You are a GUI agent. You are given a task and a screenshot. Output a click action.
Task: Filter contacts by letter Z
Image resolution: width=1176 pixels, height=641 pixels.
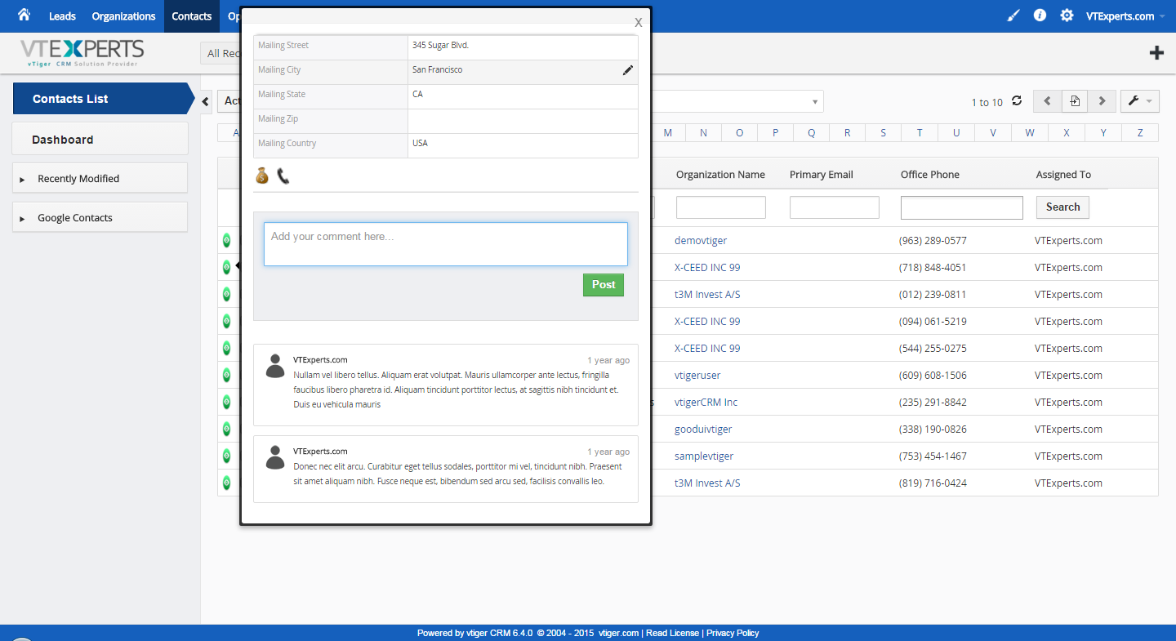tap(1140, 132)
